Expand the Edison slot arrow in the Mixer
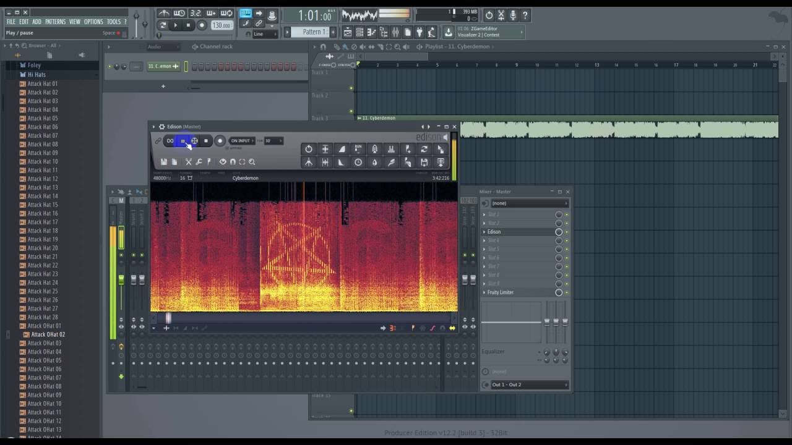792x445 pixels. (x=484, y=232)
